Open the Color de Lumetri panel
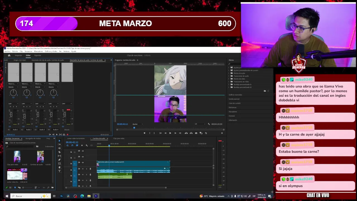The width and height of the screenshot is (357, 201). [235, 103]
